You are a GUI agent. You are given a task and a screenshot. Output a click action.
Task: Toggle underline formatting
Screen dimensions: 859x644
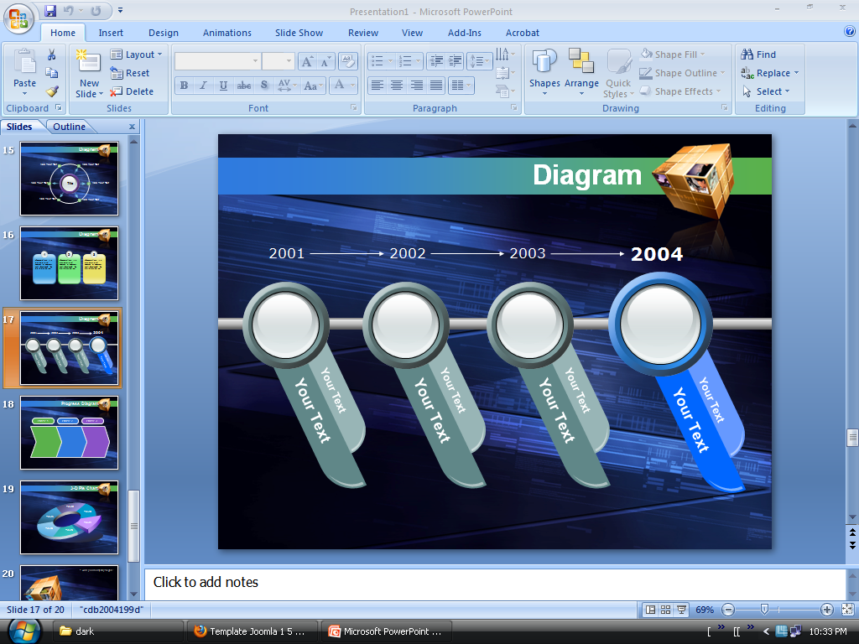click(x=222, y=86)
